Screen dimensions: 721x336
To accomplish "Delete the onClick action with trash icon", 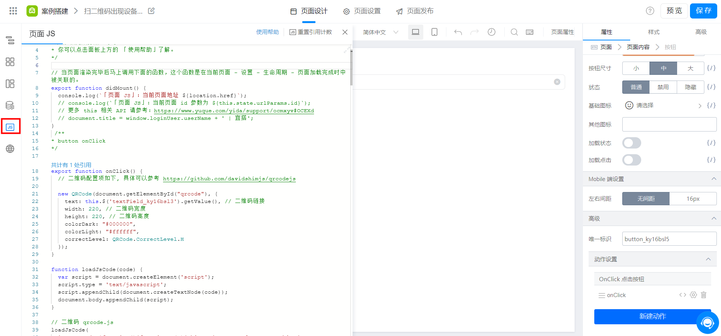I will pos(704,295).
